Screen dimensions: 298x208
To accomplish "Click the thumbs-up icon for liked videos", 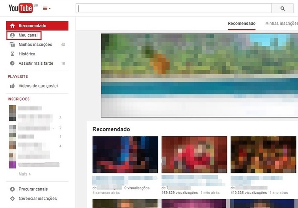I will coord(12,86).
